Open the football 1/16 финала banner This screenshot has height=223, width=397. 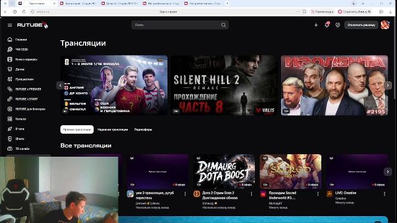(x=114, y=85)
